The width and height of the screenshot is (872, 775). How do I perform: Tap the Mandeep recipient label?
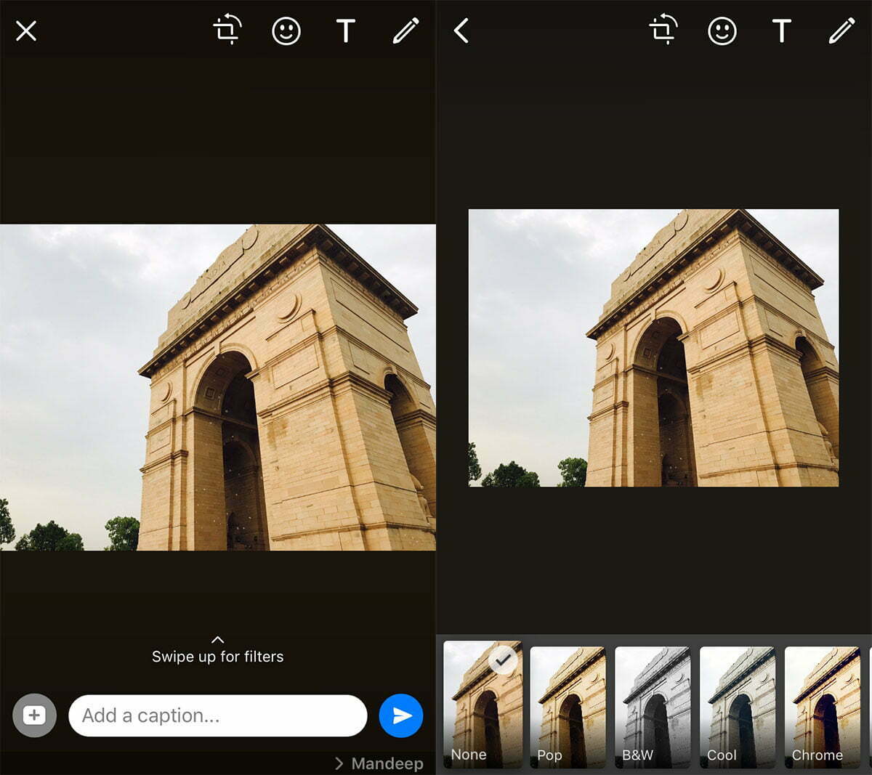379,763
